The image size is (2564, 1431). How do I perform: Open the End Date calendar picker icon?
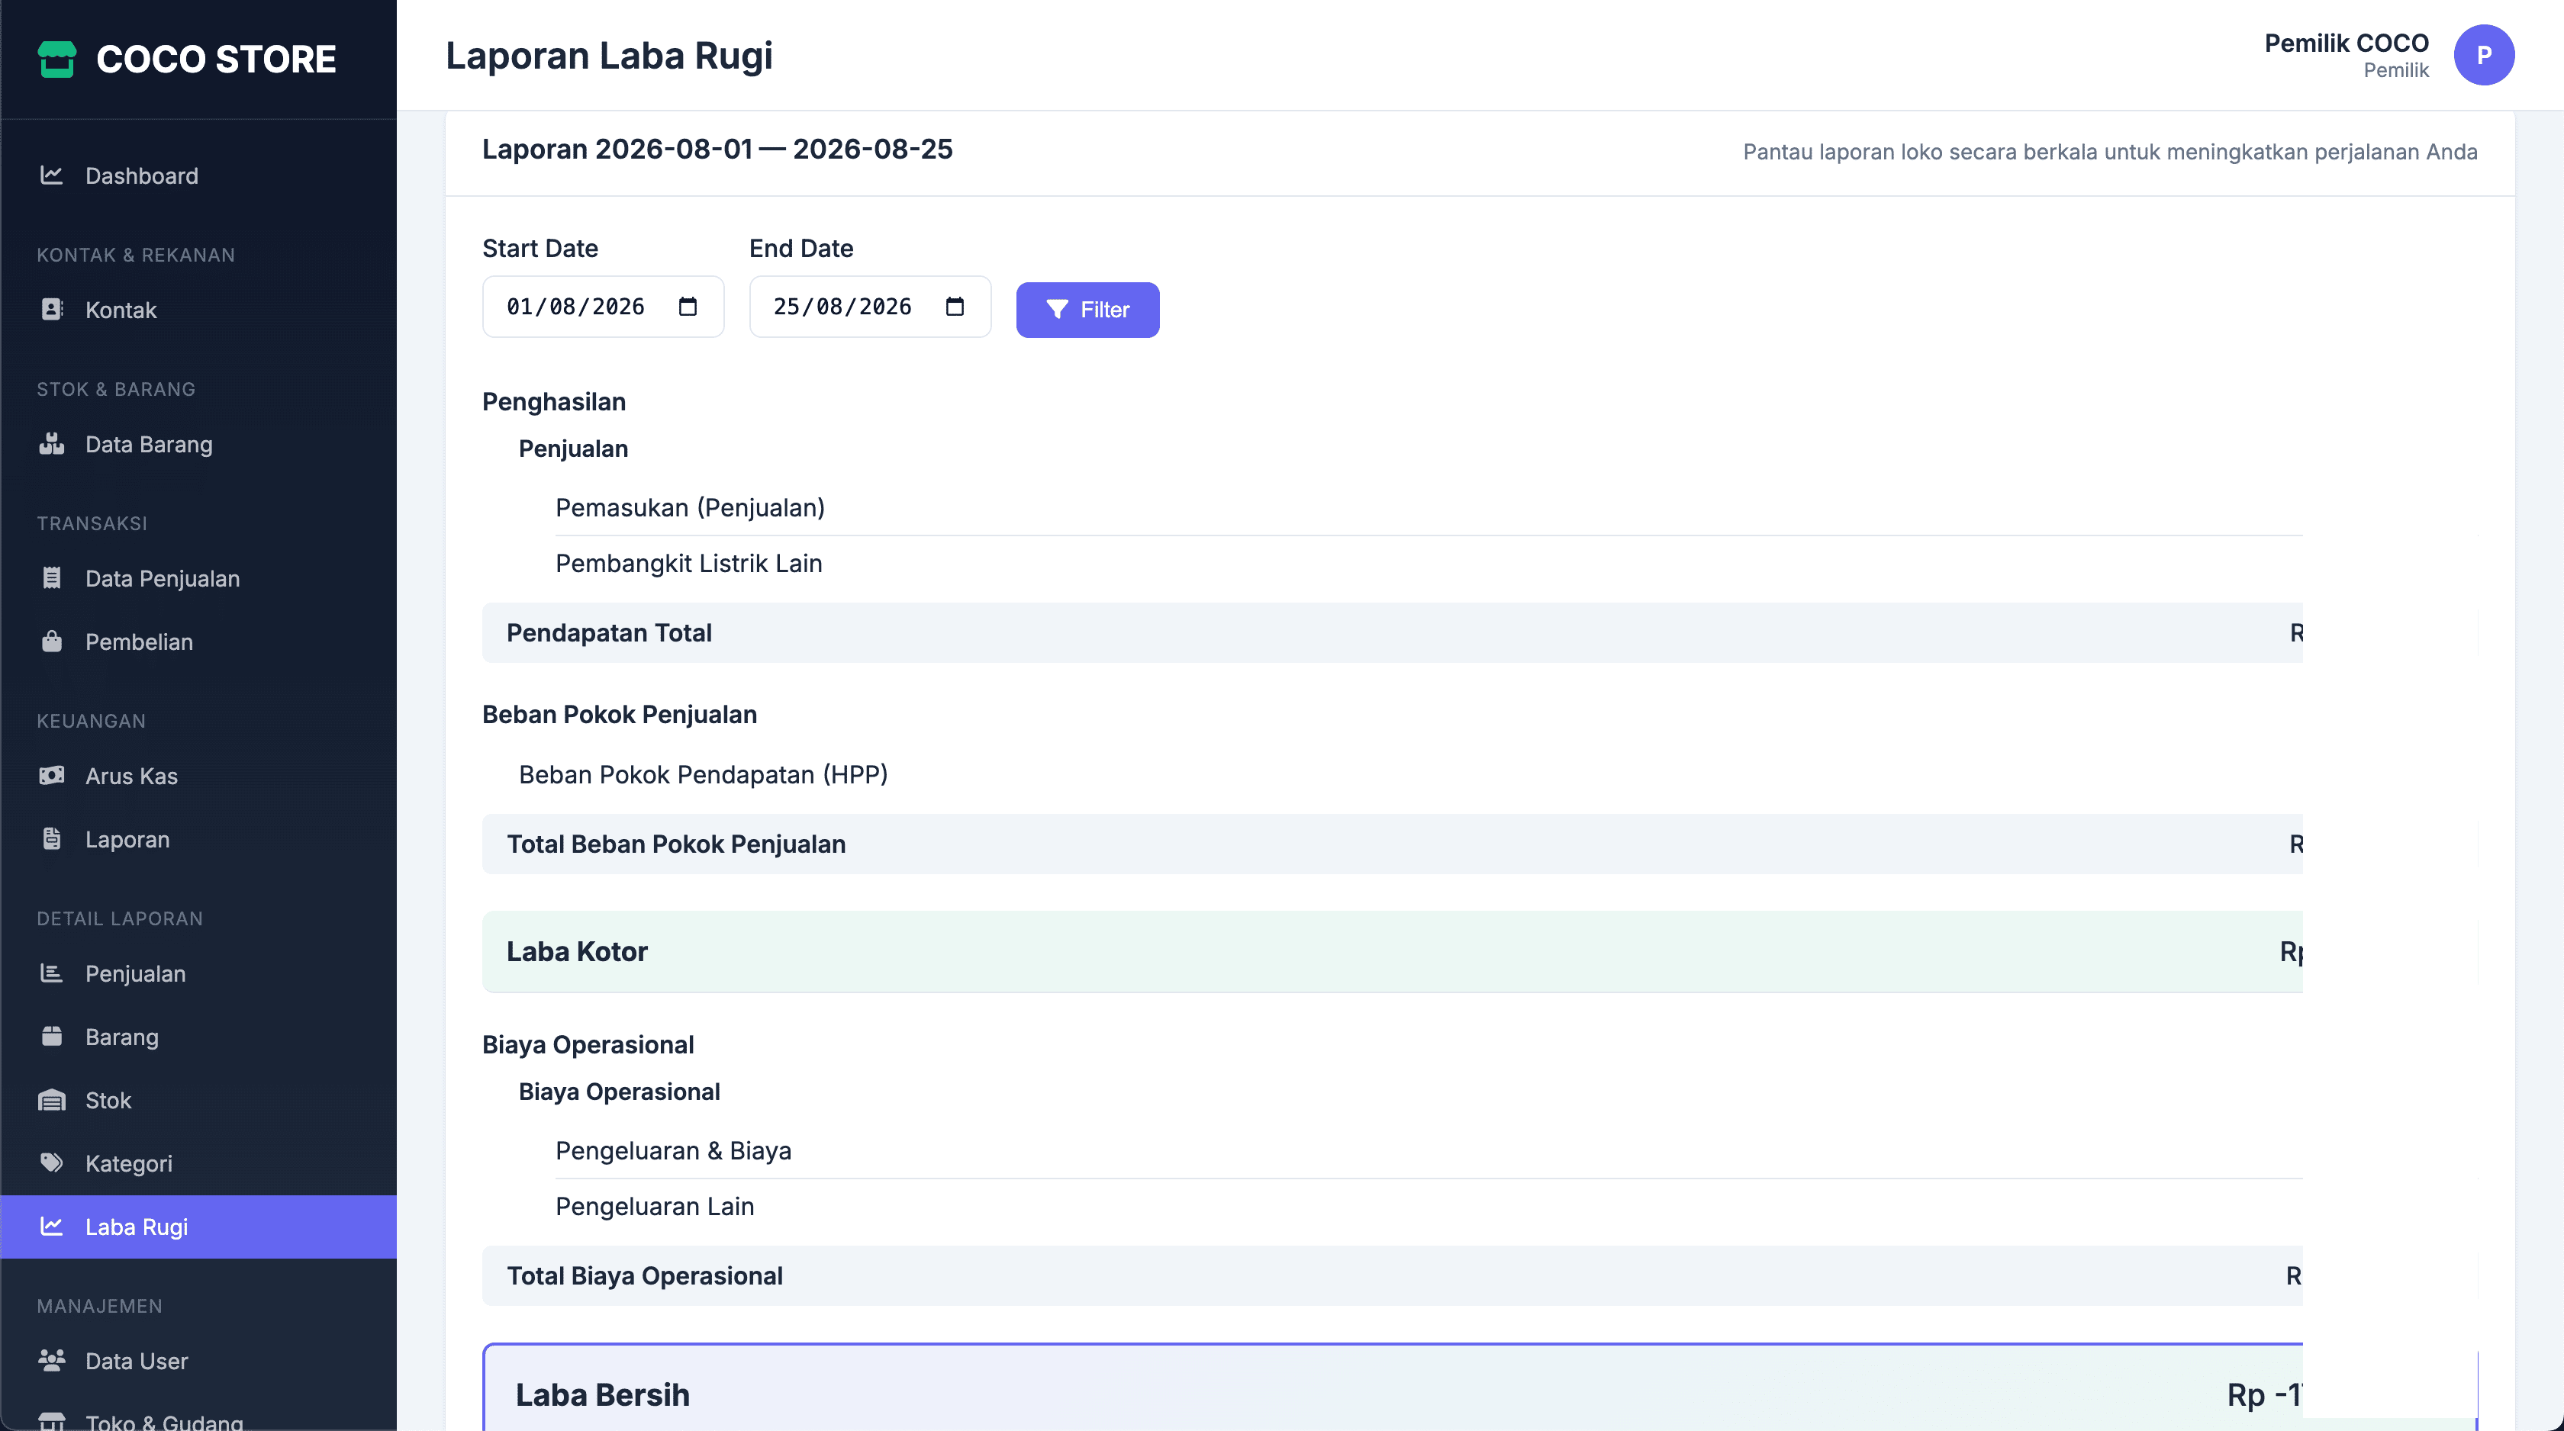tap(955, 307)
